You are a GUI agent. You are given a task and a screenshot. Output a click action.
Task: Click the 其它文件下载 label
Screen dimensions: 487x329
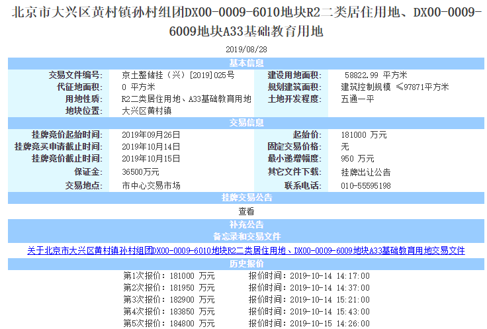(294, 172)
